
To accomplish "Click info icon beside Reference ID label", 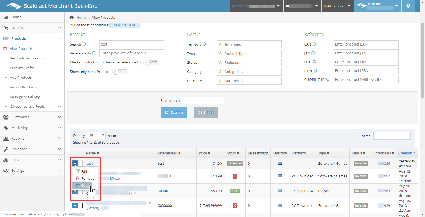I will click(94, 53).
